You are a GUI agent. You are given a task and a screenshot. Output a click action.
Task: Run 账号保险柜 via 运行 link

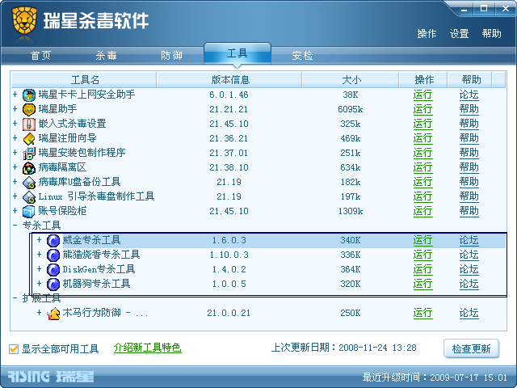tap(422, 211)
